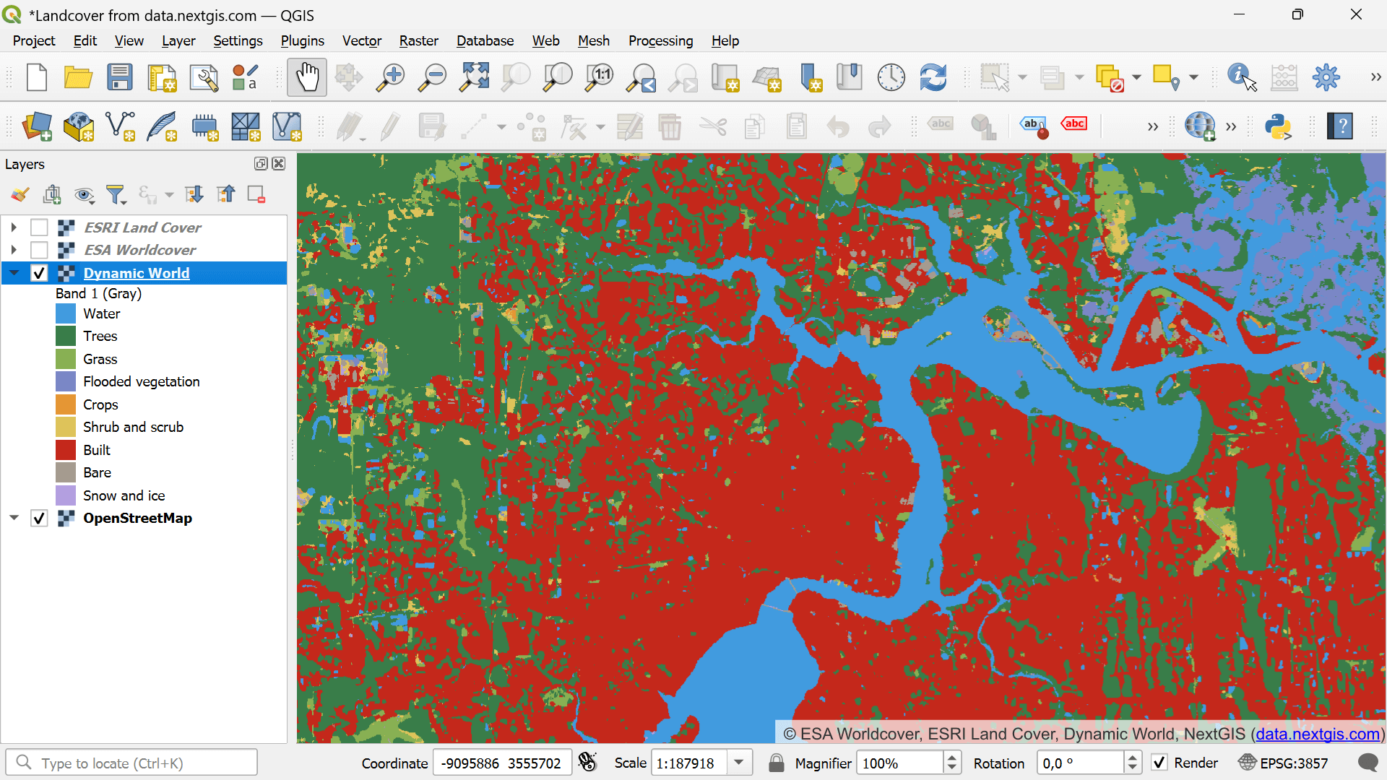This screenshot has height=780, width=1387.
Task: Toggle ESA Worldcover layer visibility
Action: [x=39, y=250]
